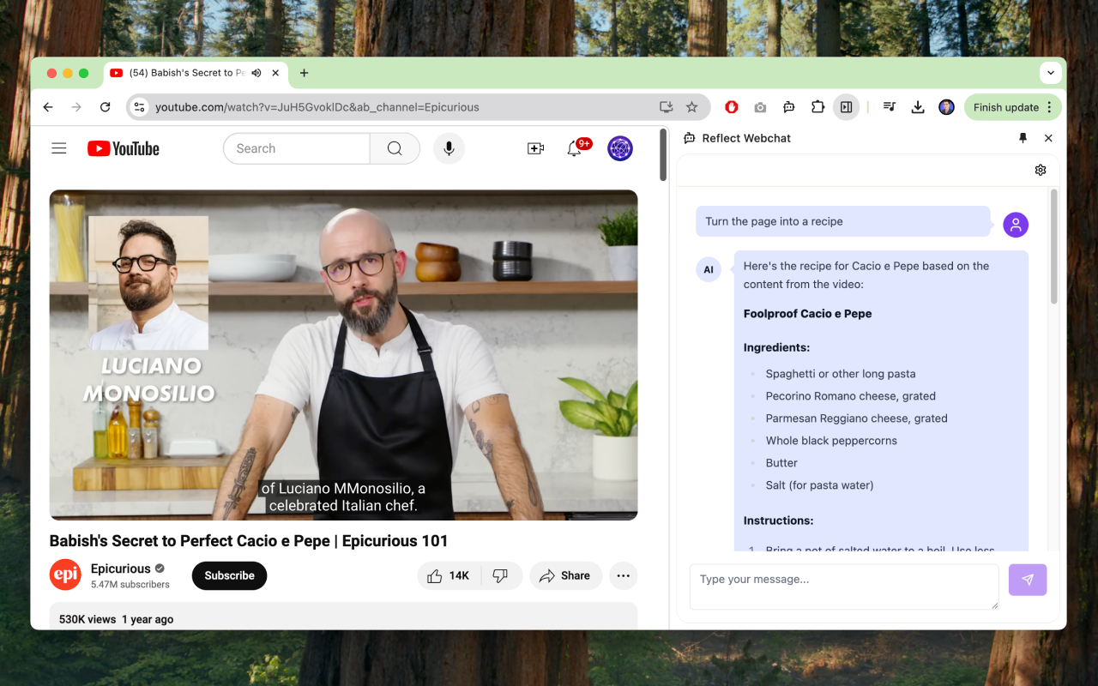Viewport: 1098px width, 686px height.
Task: Open the Reflect Webchat extension icon
Action: tap(788, 107)
